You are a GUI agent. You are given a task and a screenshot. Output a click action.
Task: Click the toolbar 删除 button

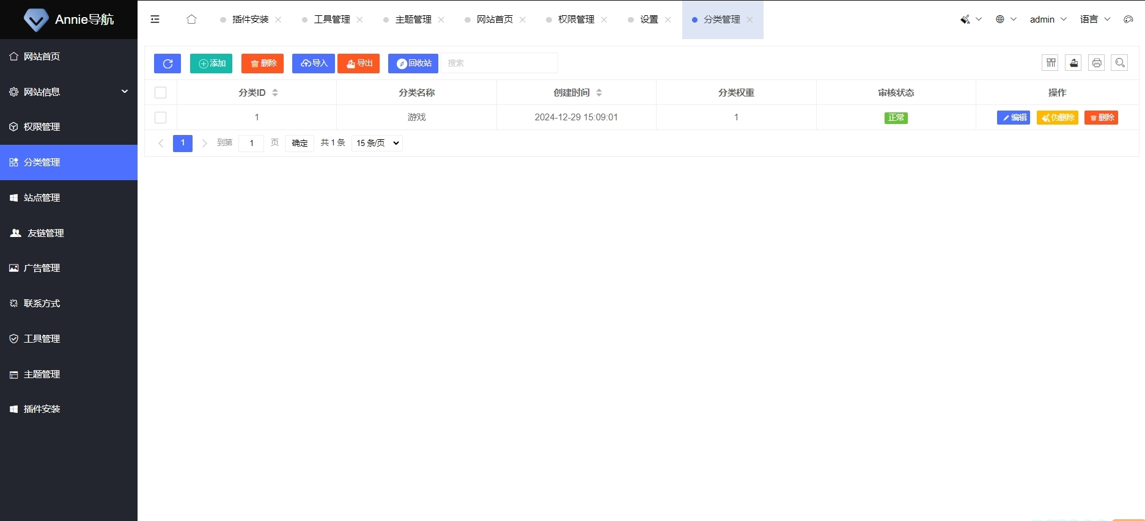coord(262,64)
